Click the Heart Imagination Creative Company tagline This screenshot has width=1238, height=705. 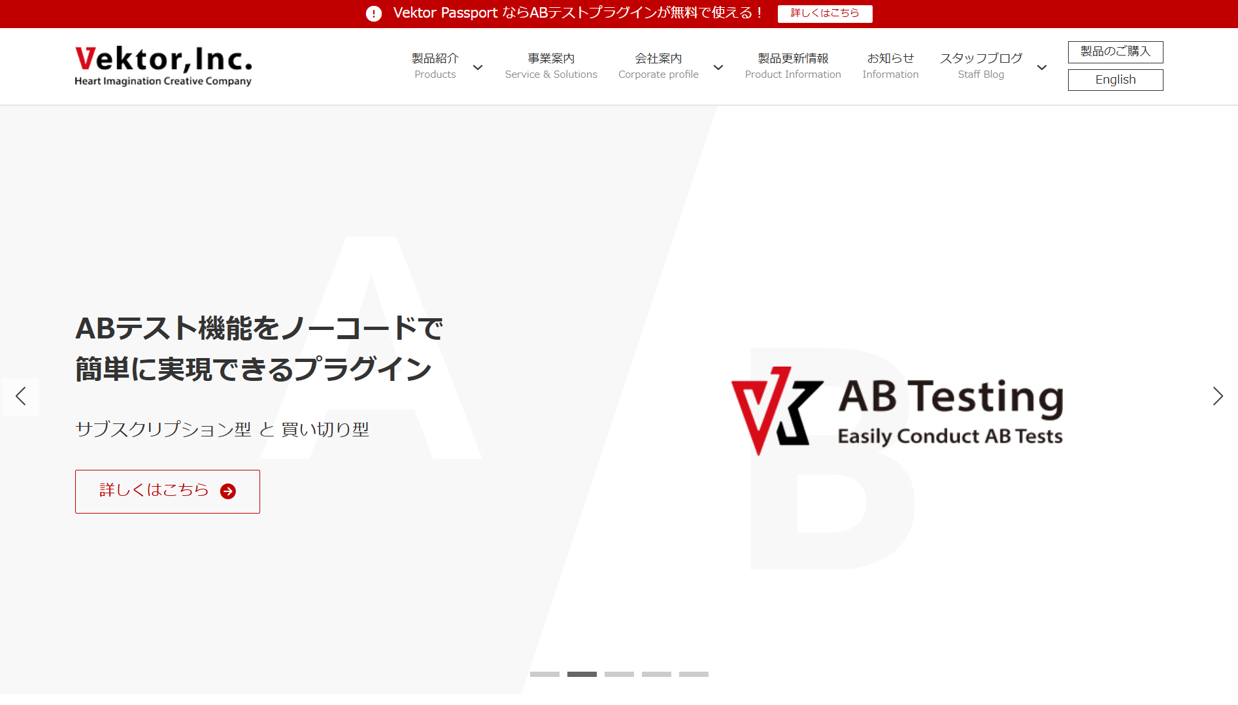tap(163, 81)
